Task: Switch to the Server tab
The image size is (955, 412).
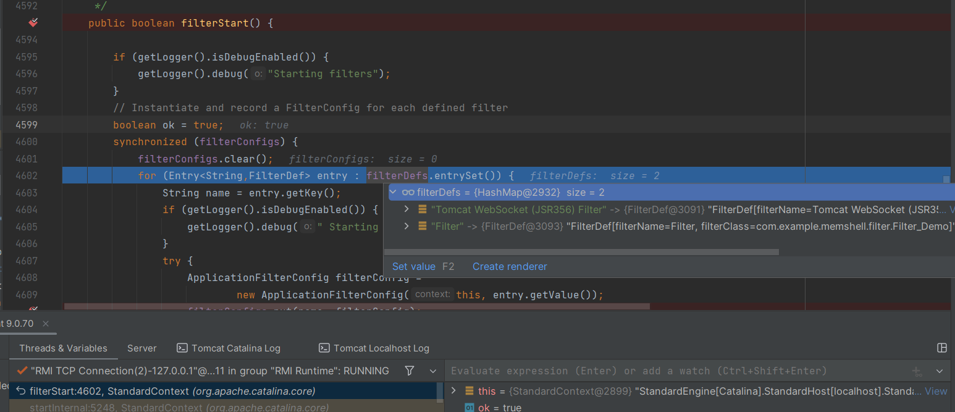Action: [142, 348]
